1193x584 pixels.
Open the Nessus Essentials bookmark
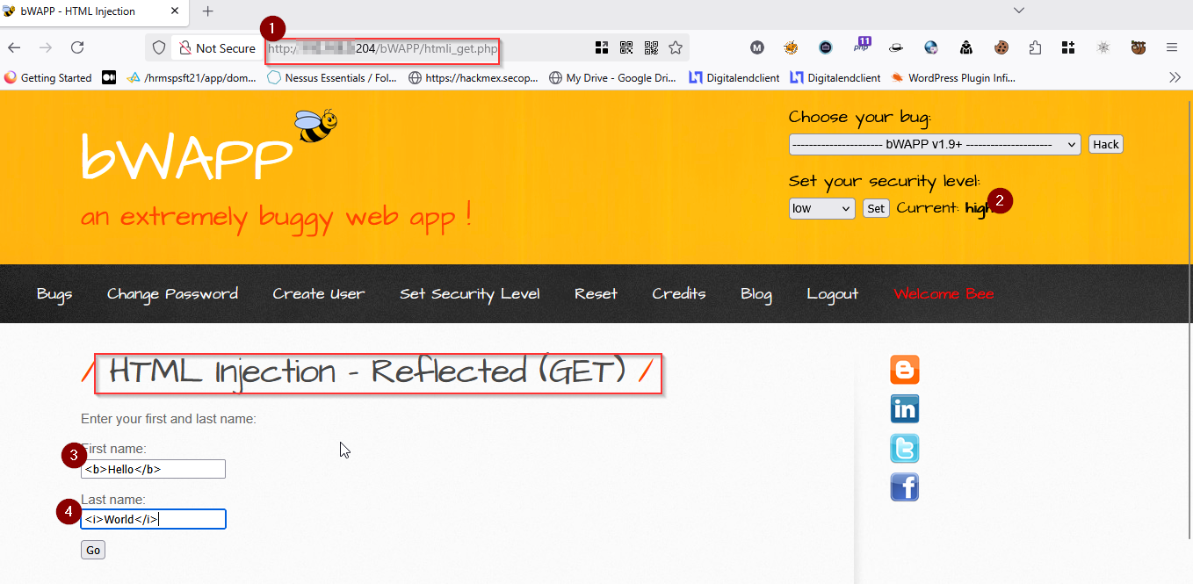pyautogui.click(x=332, y=77)
